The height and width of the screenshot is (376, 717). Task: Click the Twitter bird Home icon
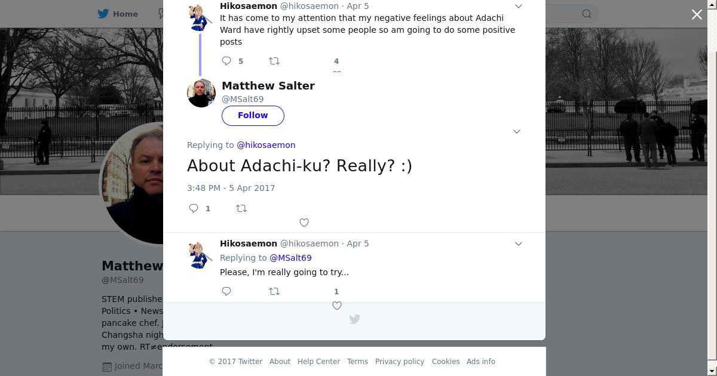pyautogui.click(x=103, y=14)
